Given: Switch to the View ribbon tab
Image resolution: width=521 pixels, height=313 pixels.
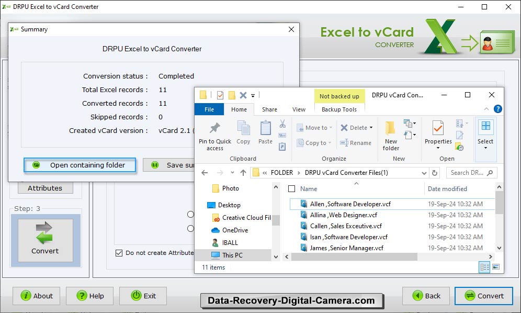Looking at the screenshot, I should [299, 109].
